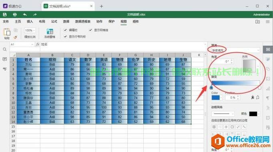Apply the all borders icon
Image resolution: width=273 pixels, height=152 pixels.
214,127
